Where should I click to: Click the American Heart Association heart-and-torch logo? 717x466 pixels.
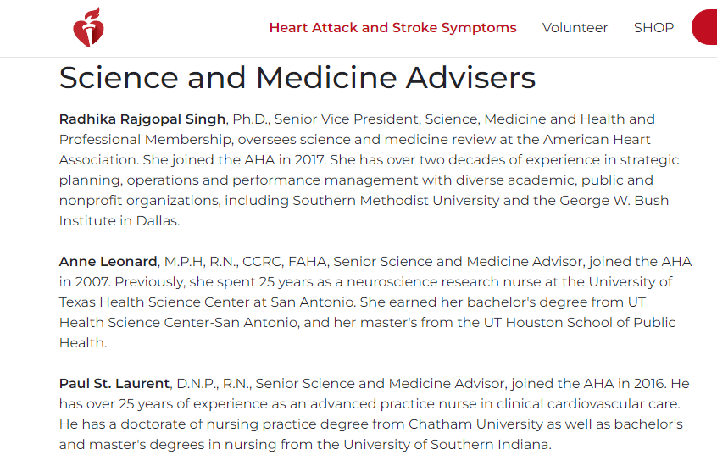pyautogui.click(x=88, y=28)
